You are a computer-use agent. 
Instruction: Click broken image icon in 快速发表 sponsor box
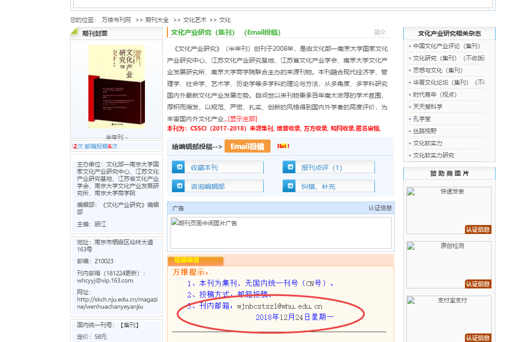pyautogui.click(x=411, y=192)
